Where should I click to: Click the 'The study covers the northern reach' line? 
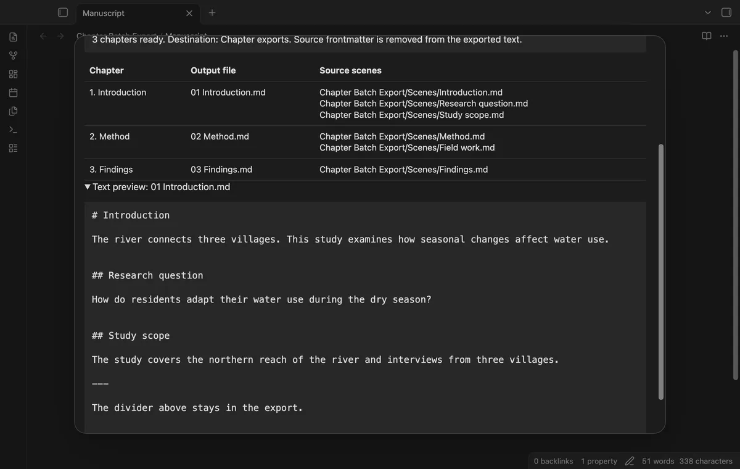(x=326, y=360)
